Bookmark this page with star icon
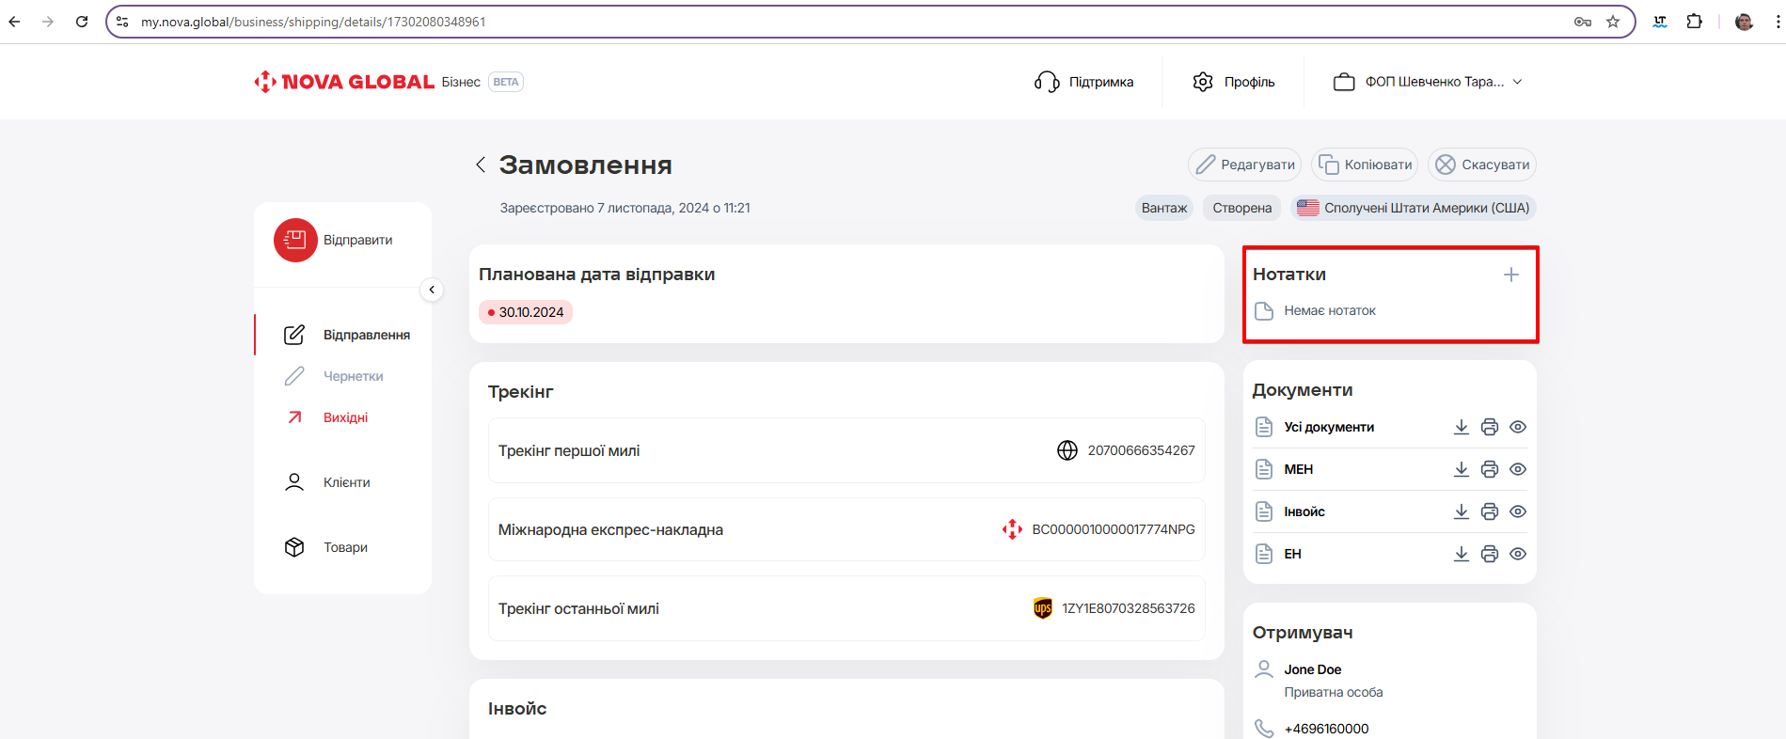This screenshot has height=739, width=1786. (1613, 22)
